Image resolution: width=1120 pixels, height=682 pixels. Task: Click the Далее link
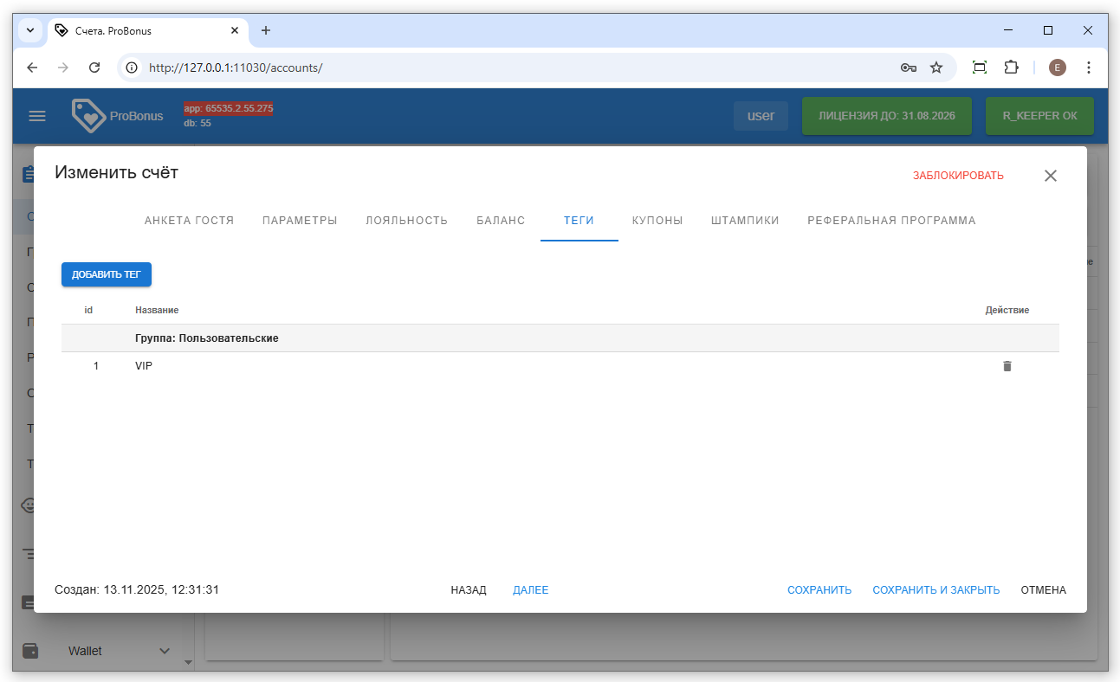(x=530, y=590)
